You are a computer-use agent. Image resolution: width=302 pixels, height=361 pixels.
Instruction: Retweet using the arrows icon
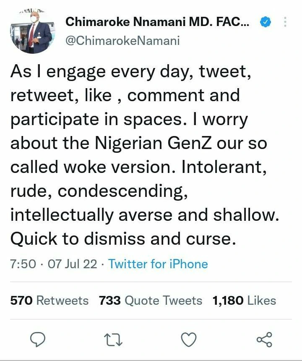(113, 339)
